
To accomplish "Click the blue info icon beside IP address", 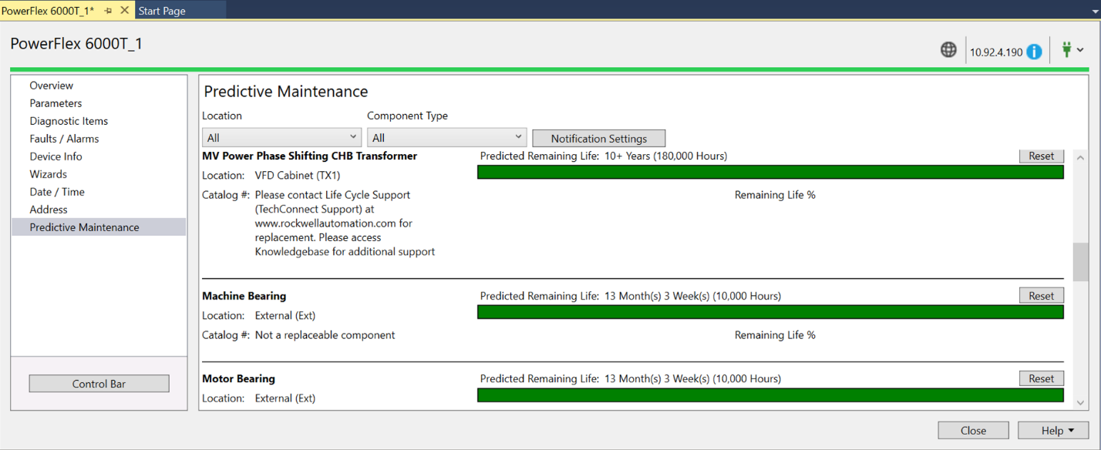I will point(1034,52).
